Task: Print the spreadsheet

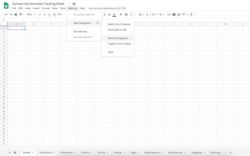Action: (x=16, y=14)
